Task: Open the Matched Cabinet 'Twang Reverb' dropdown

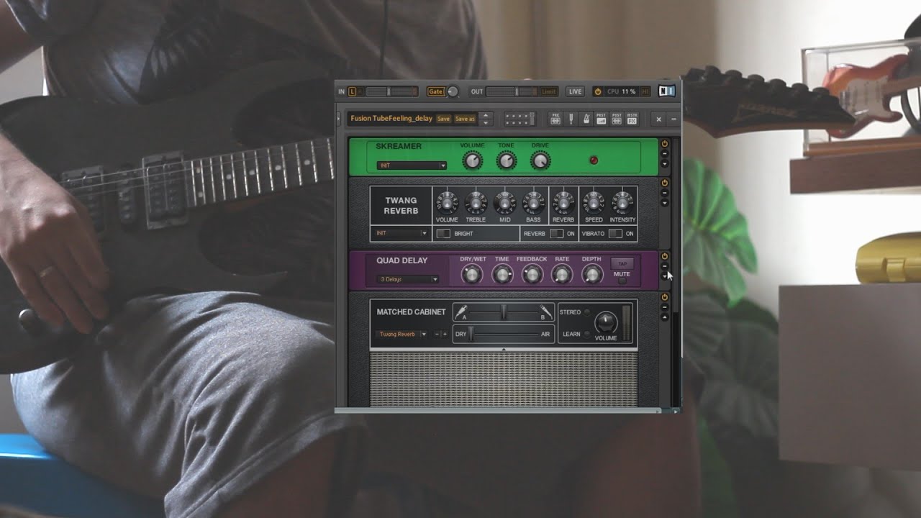Action: (x=401, y=334)
